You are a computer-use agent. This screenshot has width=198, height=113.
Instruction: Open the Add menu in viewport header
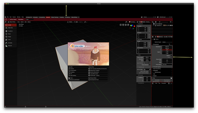click(x=26, y=22)
